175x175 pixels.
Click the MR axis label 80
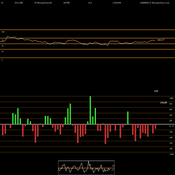[170, 104]
